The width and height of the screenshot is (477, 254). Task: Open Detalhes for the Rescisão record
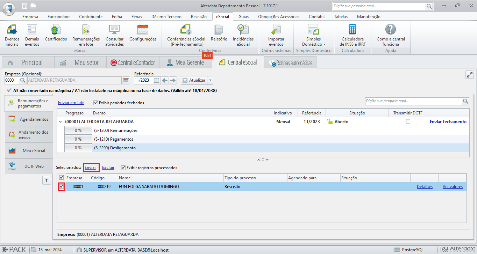point(425,187)
